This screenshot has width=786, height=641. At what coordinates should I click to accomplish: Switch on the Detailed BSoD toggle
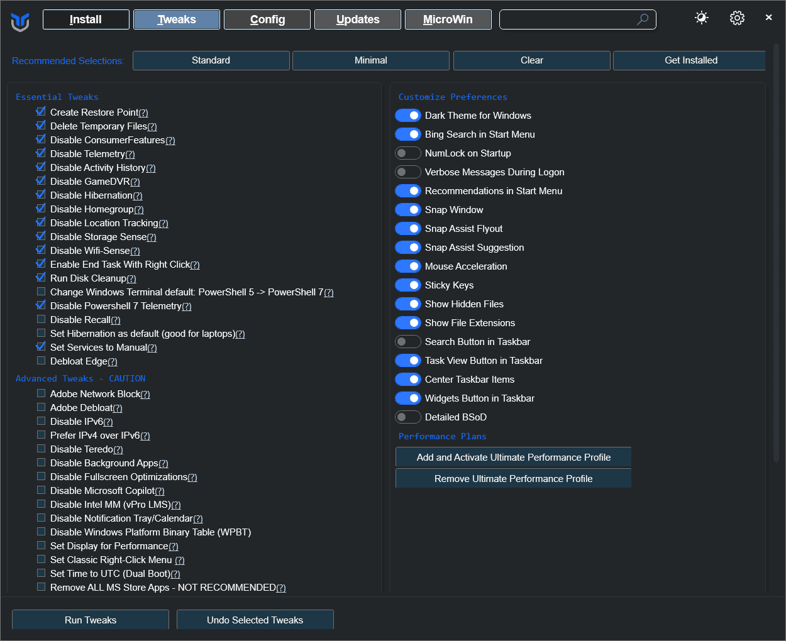pos(408,417)
